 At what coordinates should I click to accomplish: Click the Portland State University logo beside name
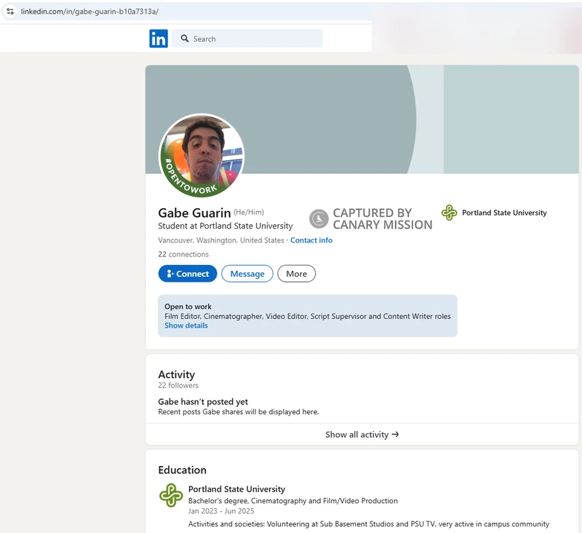pyautogui.click(x=449, y=213)
